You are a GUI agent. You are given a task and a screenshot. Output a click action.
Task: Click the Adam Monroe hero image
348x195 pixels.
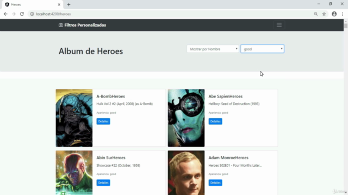pyautogui.click(x=186, y=173)
